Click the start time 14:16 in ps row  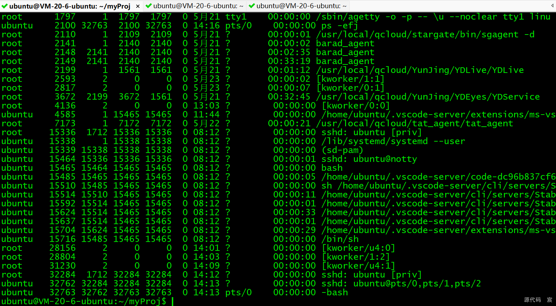pos(206,26)
